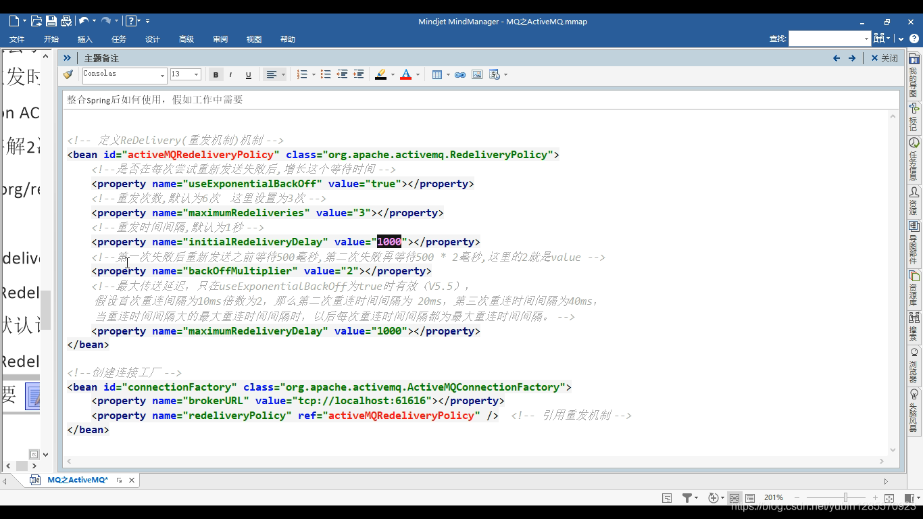Insert a hyperlink into notes
The image size is (923, 519).
pyautogui.click(x=460, y=74)
